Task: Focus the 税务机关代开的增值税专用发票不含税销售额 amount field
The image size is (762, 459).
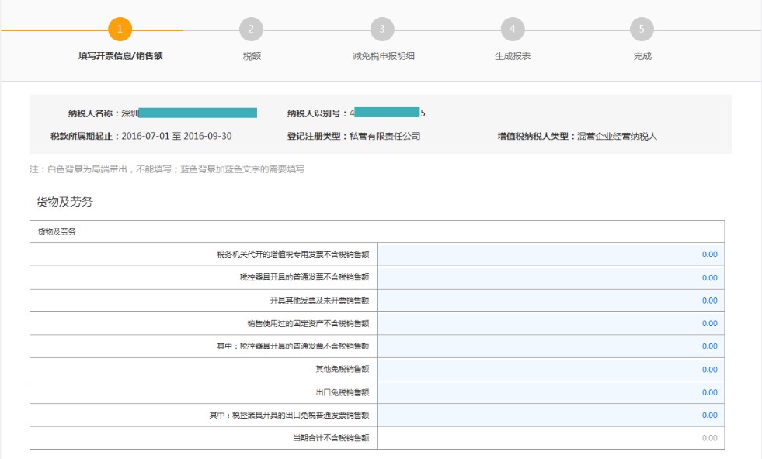Action: point(551,255)
